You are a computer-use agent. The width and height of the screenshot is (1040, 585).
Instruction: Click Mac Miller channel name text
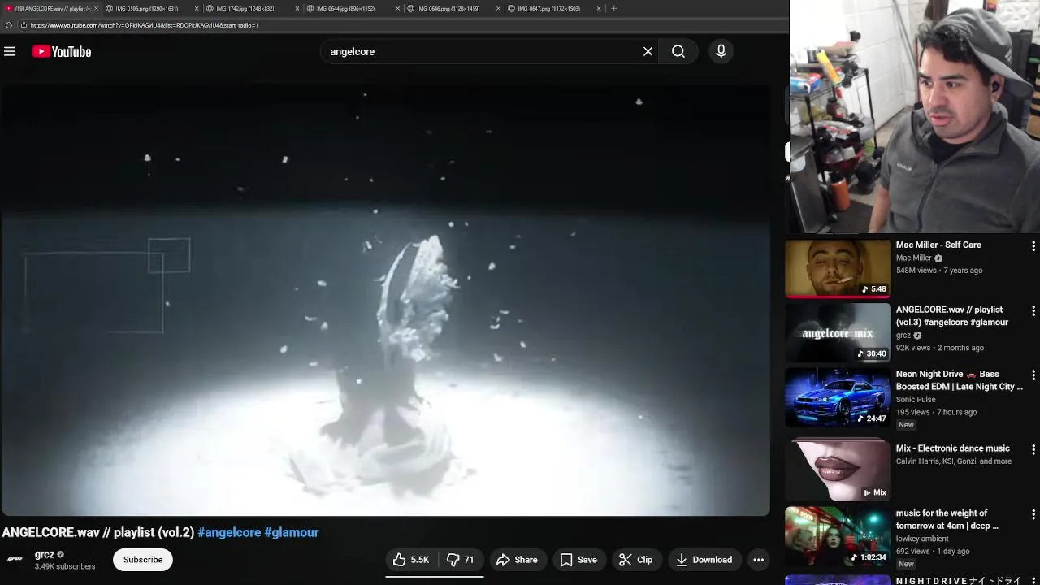[913, 258]
